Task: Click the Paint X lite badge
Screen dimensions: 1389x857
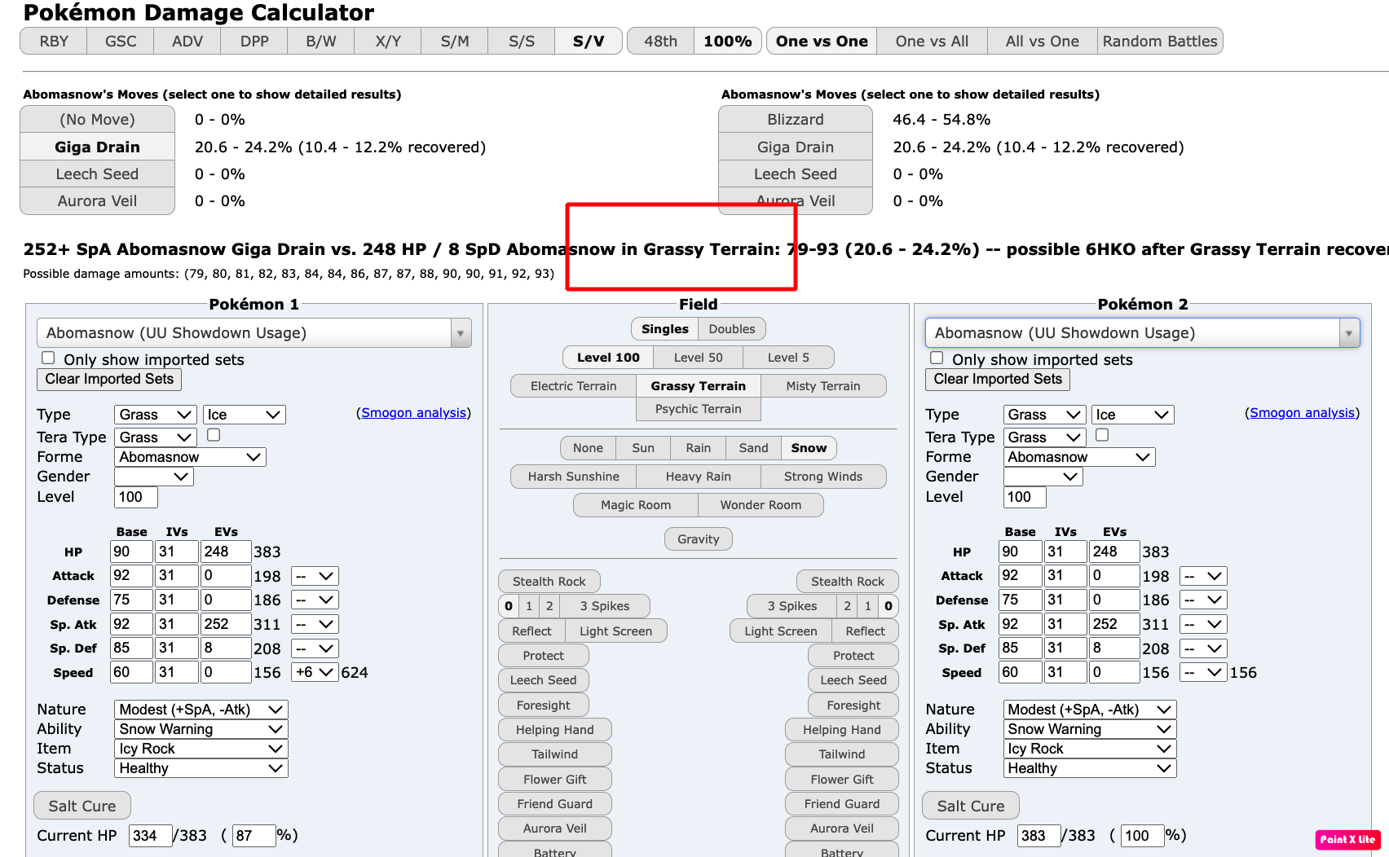Action: pos(1347,839)
